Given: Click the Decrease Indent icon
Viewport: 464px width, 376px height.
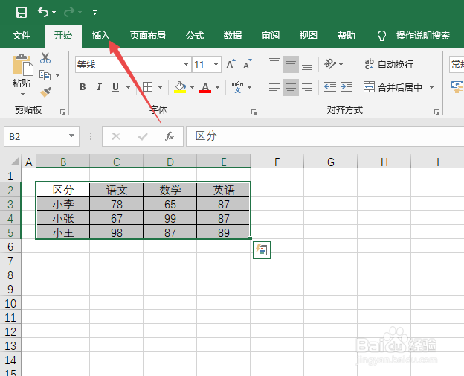Looking at the screenshot, I should pos(329,87).
